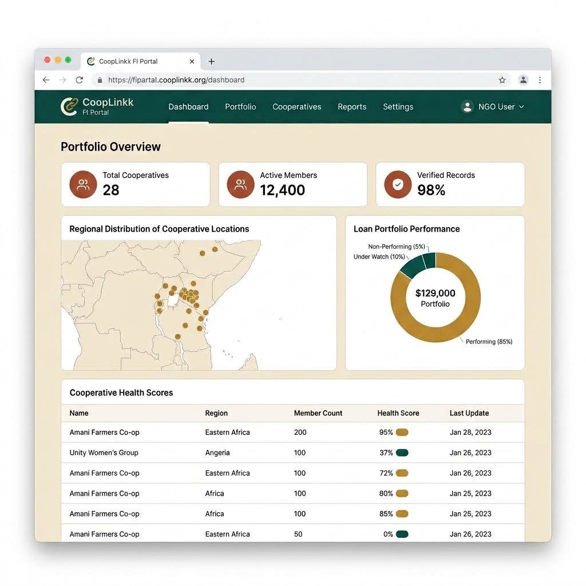Close the CoopLinkk FI Portal tab
Image resolution: width=586 pixels, height=586 pixels.
point(192,61)
